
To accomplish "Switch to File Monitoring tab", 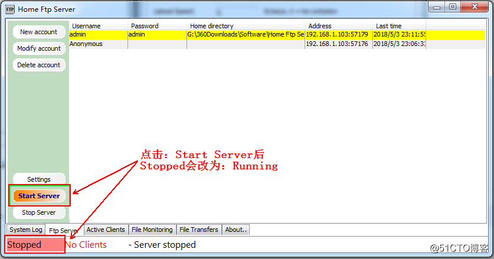I will click(x=152, y=230).
